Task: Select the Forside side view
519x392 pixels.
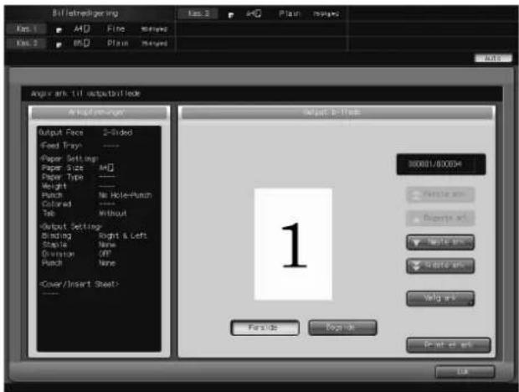Action: point(265,328)
